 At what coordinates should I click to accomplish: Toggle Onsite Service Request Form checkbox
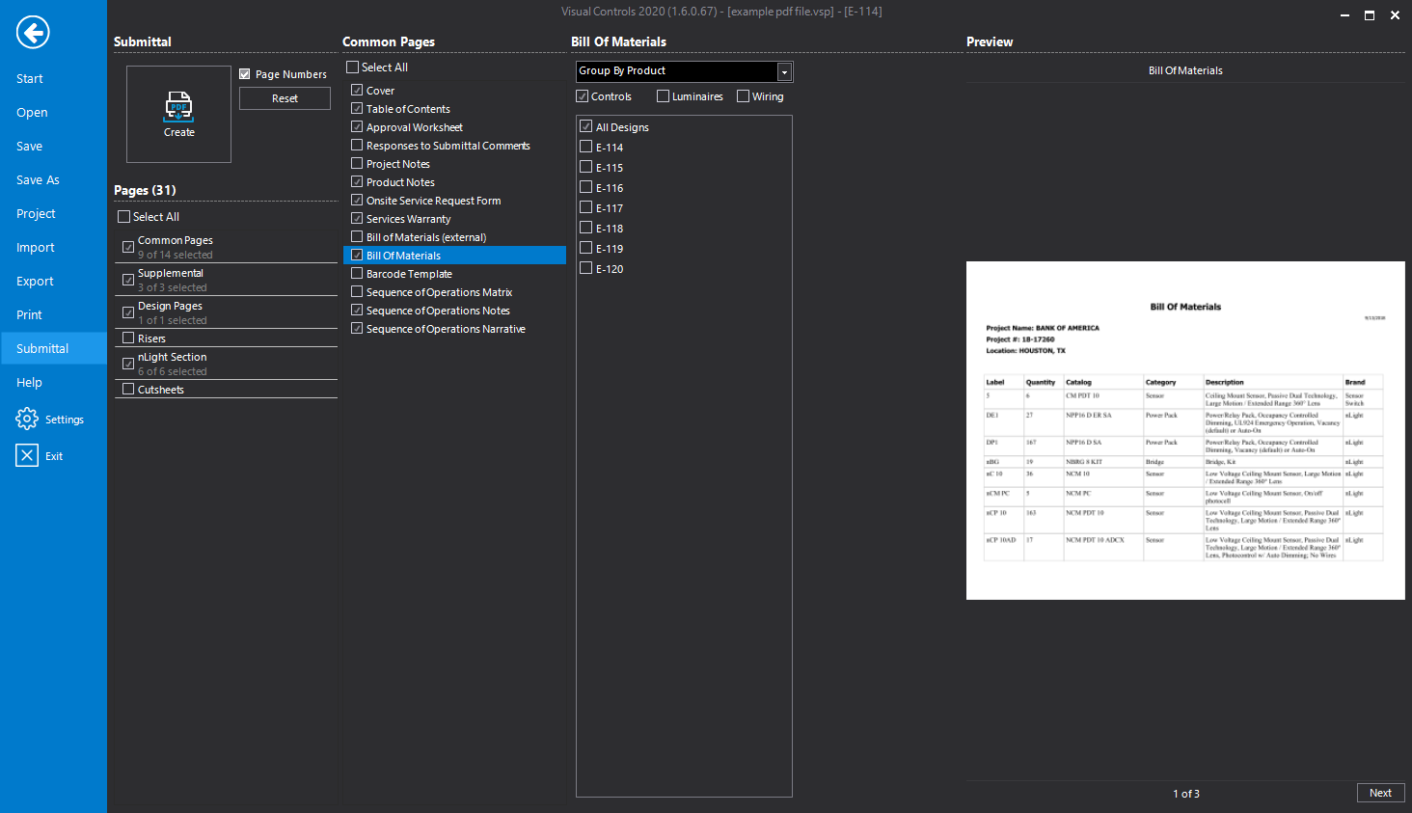tap(357, 200)
